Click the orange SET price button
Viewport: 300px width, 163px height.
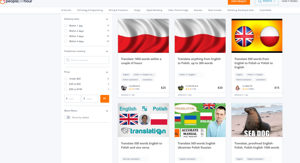pyautogui.click(x=105, y=99)
